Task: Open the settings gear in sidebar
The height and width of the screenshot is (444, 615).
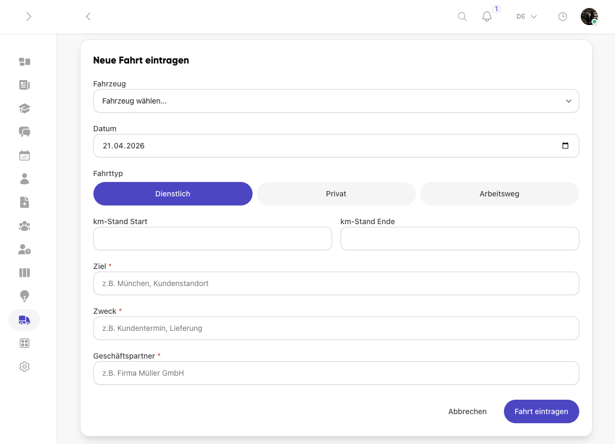Action: (25, 367)
